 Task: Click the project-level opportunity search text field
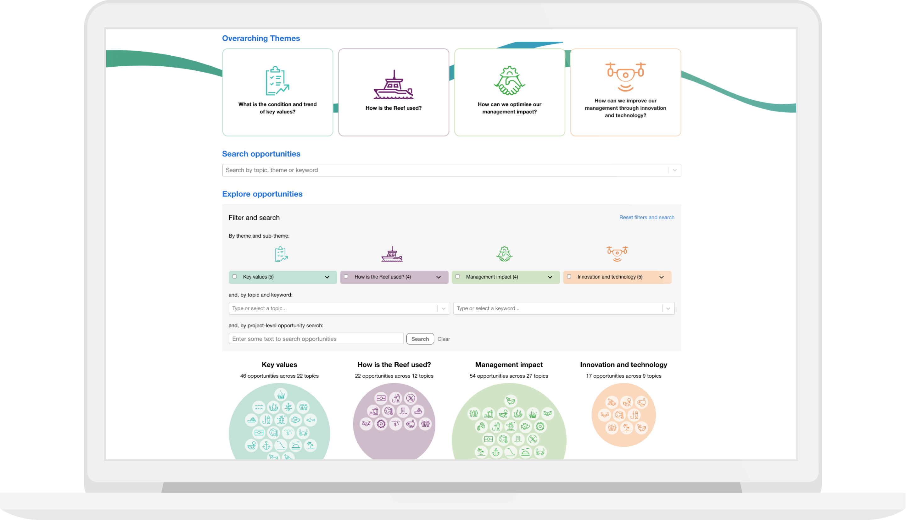(x=316, y=339)
